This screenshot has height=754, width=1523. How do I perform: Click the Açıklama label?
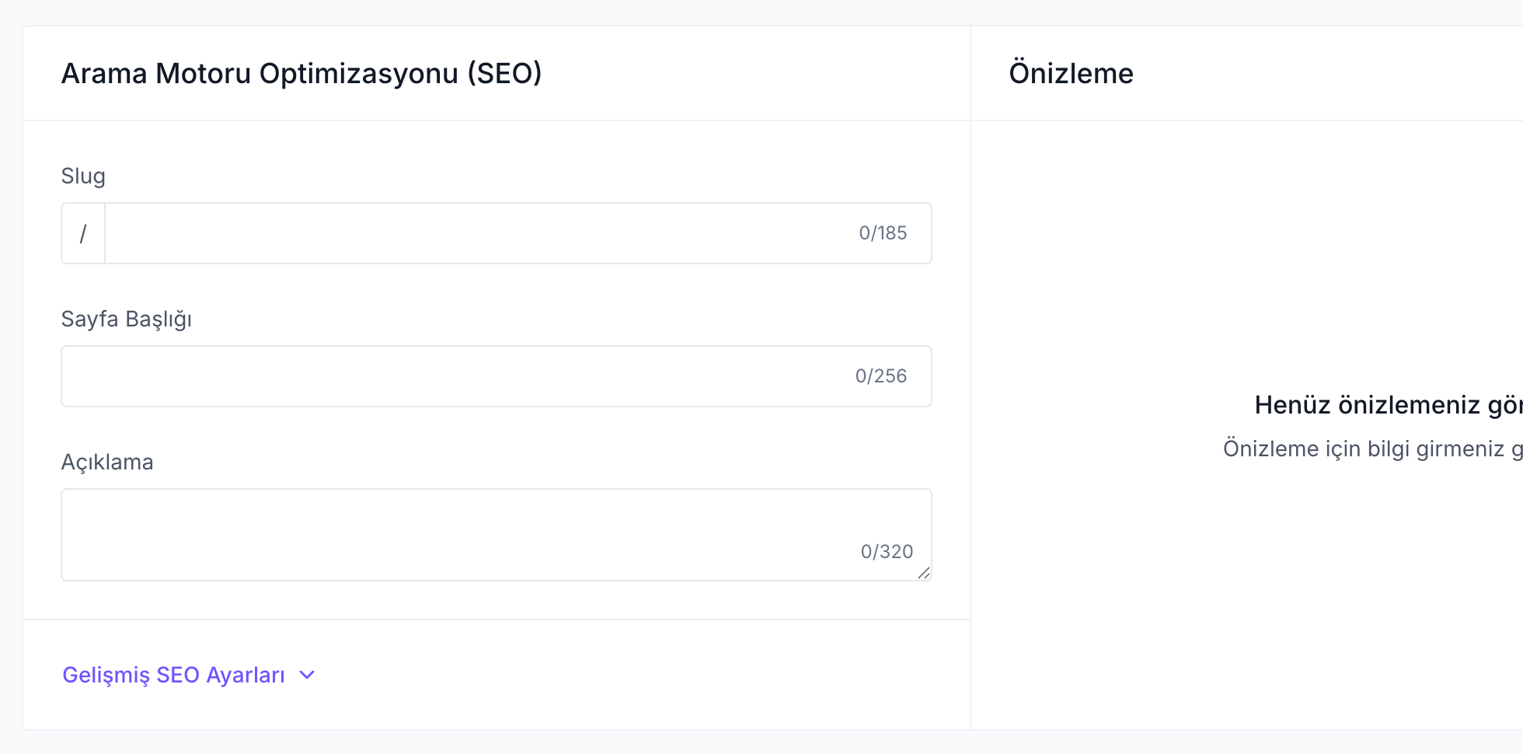click(x=107, y=462)
